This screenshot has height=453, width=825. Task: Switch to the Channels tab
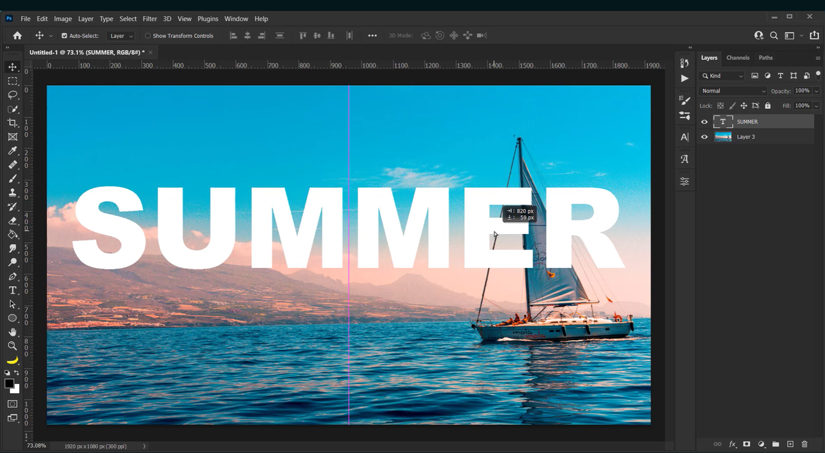pos(738,58)
